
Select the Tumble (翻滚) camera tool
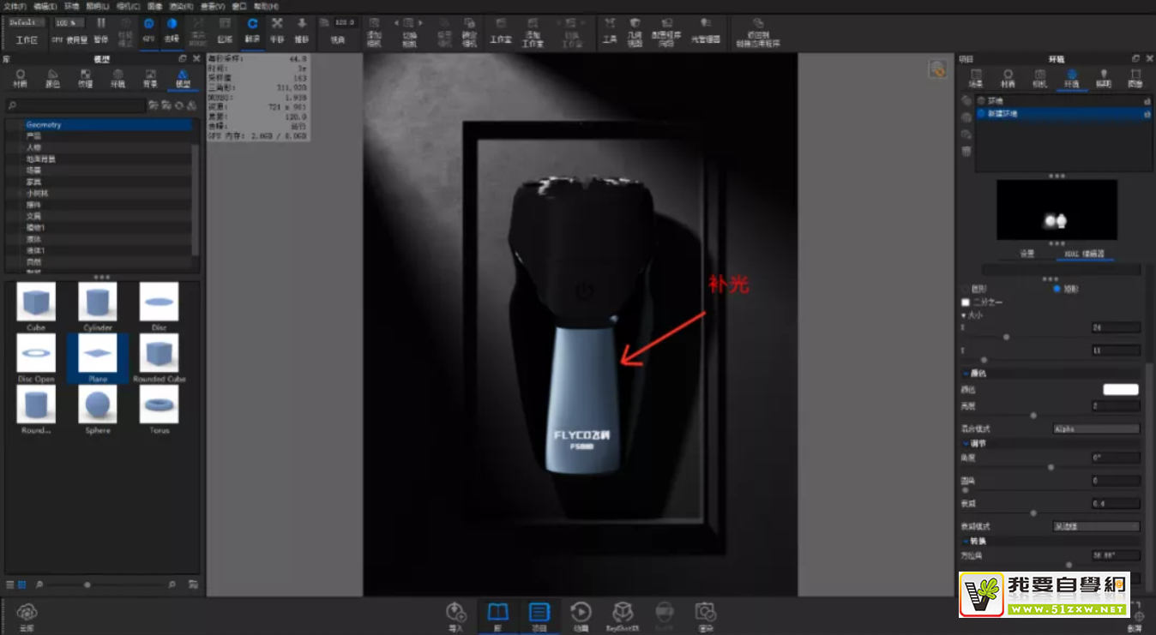coord(252,29)
